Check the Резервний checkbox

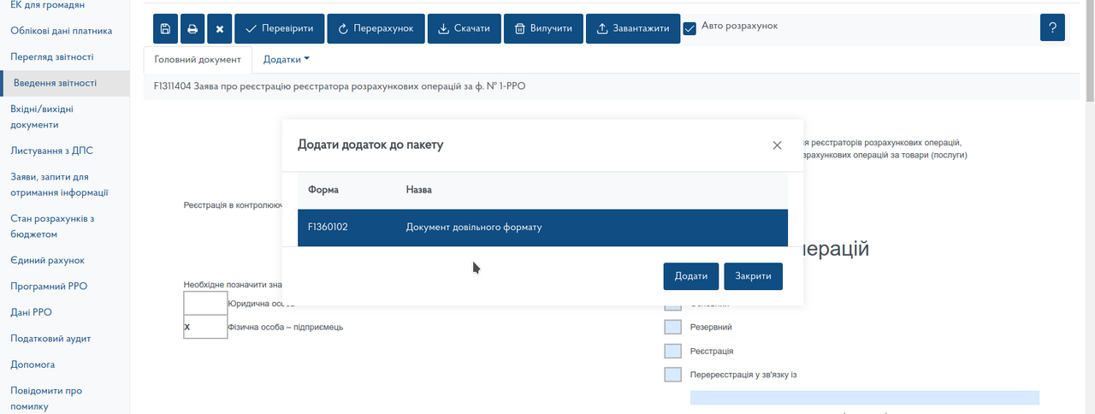pyautogui.click(x=673, y=327)
